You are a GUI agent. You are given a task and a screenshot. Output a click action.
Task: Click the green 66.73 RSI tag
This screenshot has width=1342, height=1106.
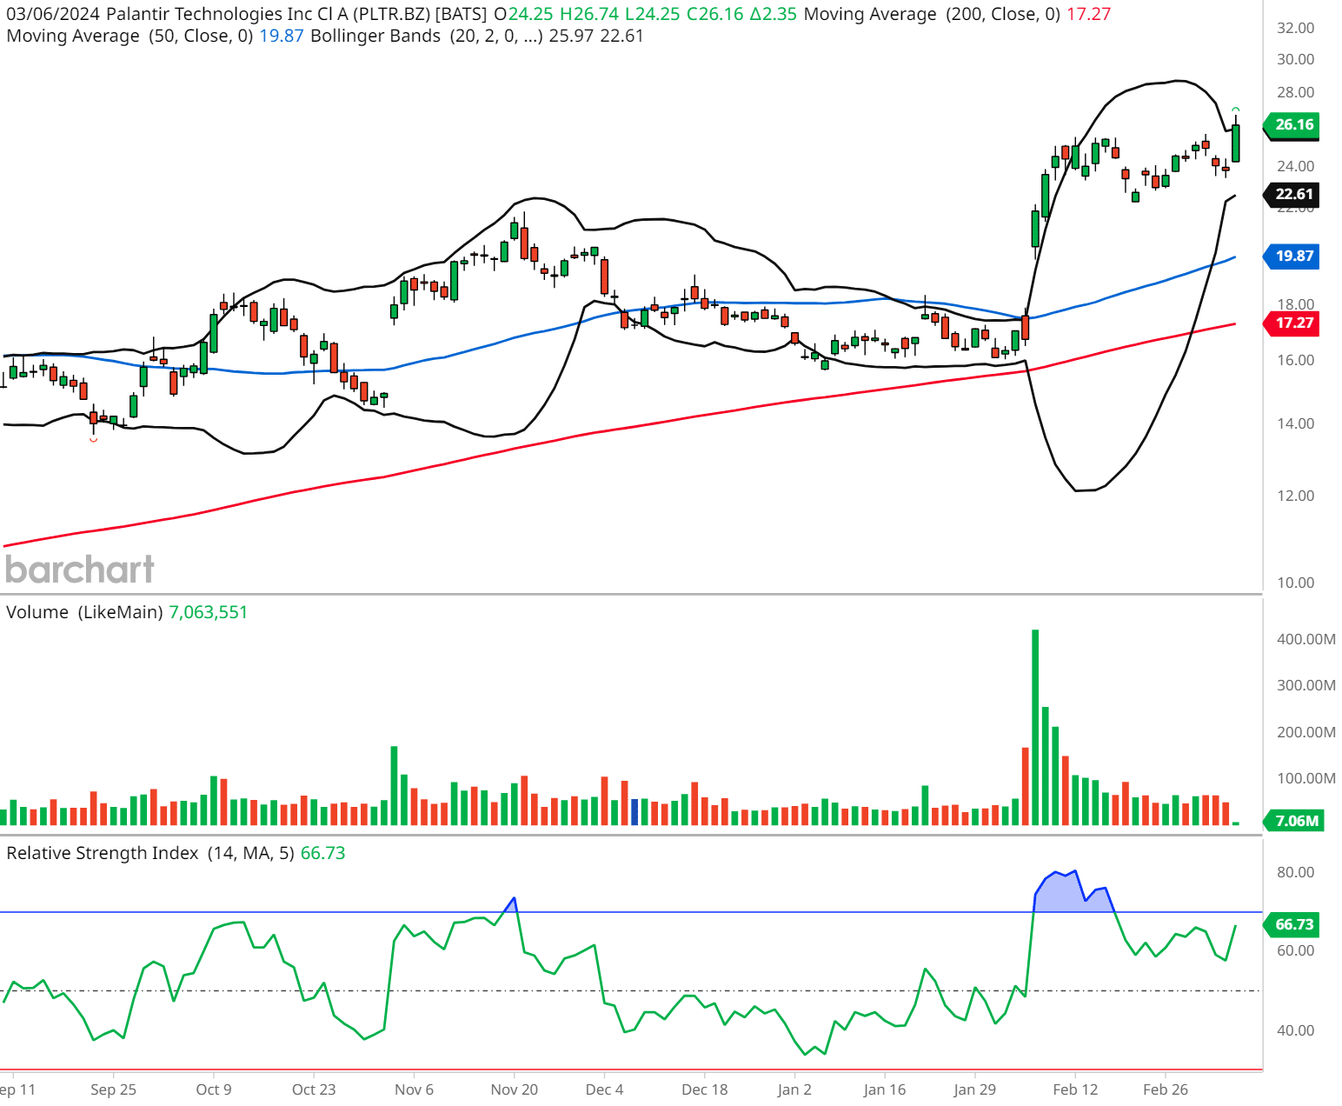click(1292, 924)
